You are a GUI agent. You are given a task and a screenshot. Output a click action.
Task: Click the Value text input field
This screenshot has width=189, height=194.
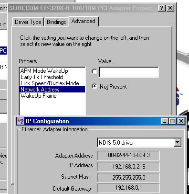[129, 72]
